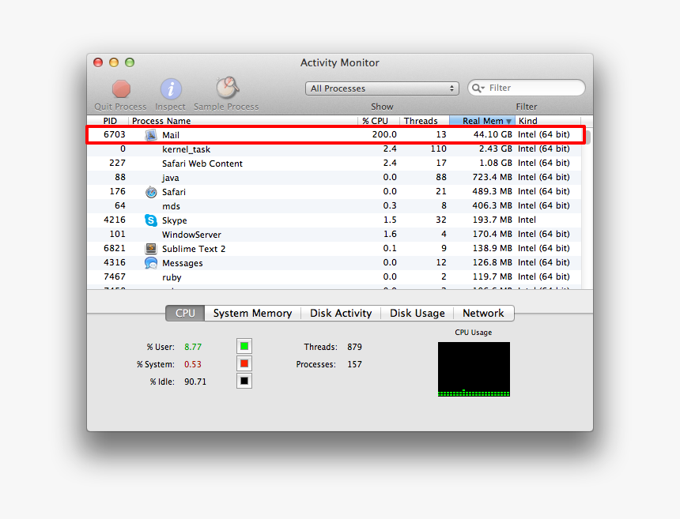Image resolution: width=680 pixels, height=519 pixels.
Task: Click the magnifier icon in Filter field
Action: (478, 88)
